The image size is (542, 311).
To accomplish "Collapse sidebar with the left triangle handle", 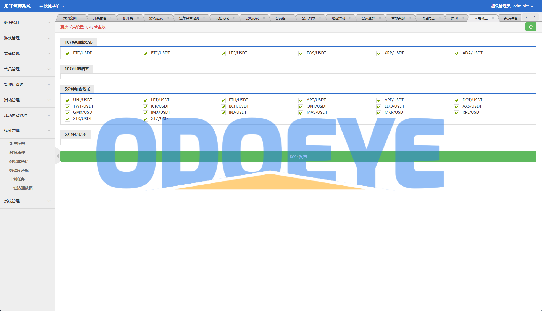I will [57, 156].
